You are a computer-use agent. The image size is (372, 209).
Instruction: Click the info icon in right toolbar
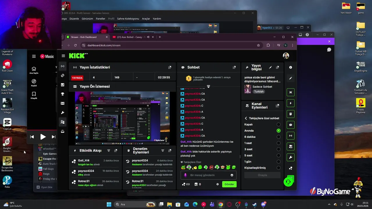291,67
